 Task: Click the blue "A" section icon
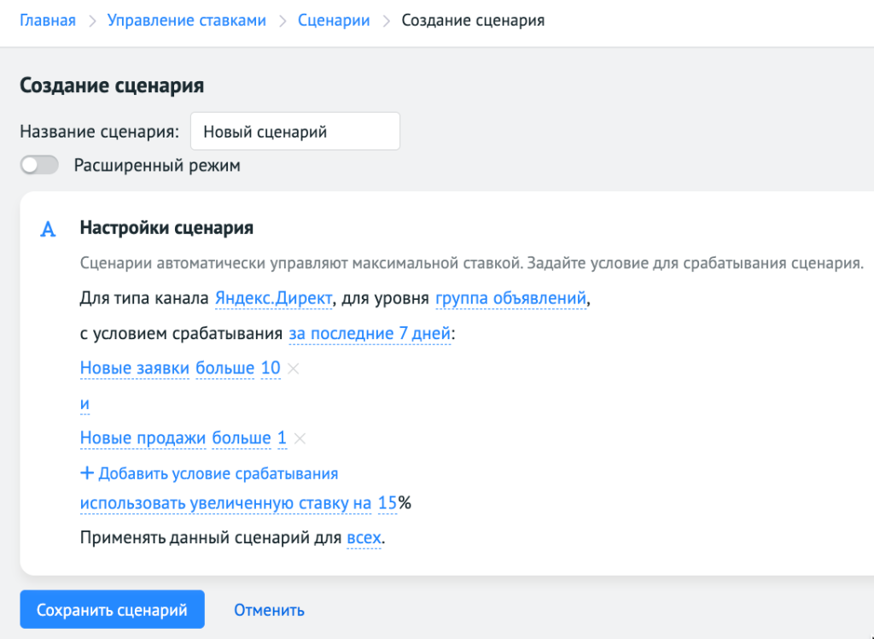48,230
